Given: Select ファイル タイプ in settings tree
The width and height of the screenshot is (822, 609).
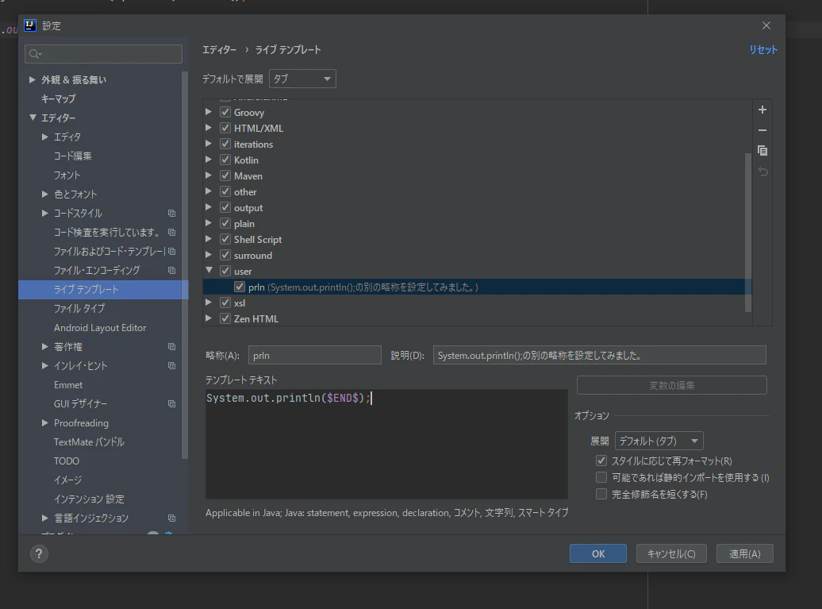Looking at the screenshot, I should click(x=79, y=308).
